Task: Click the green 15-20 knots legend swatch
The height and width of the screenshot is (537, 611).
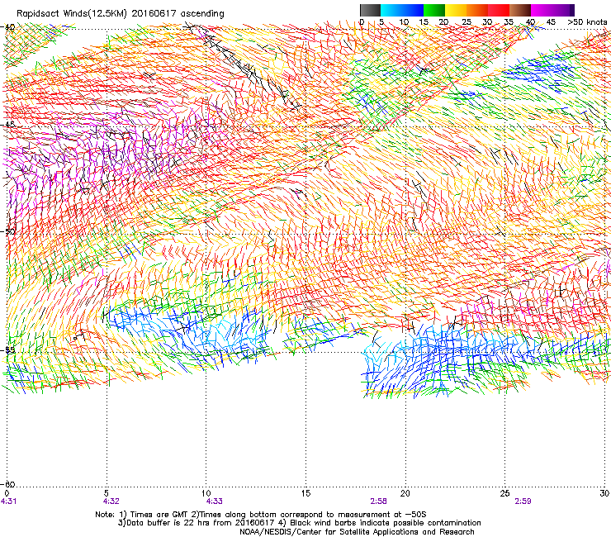Action: [434, 10]
